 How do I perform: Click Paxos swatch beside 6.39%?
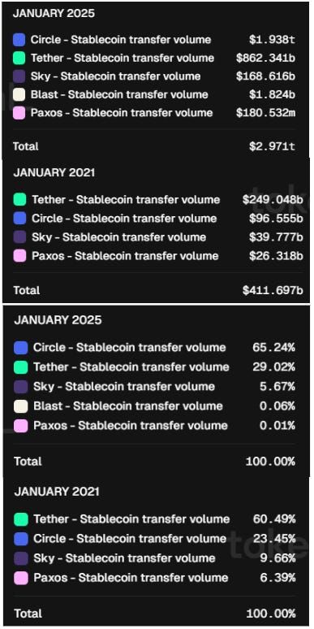[x=21, y=578]
